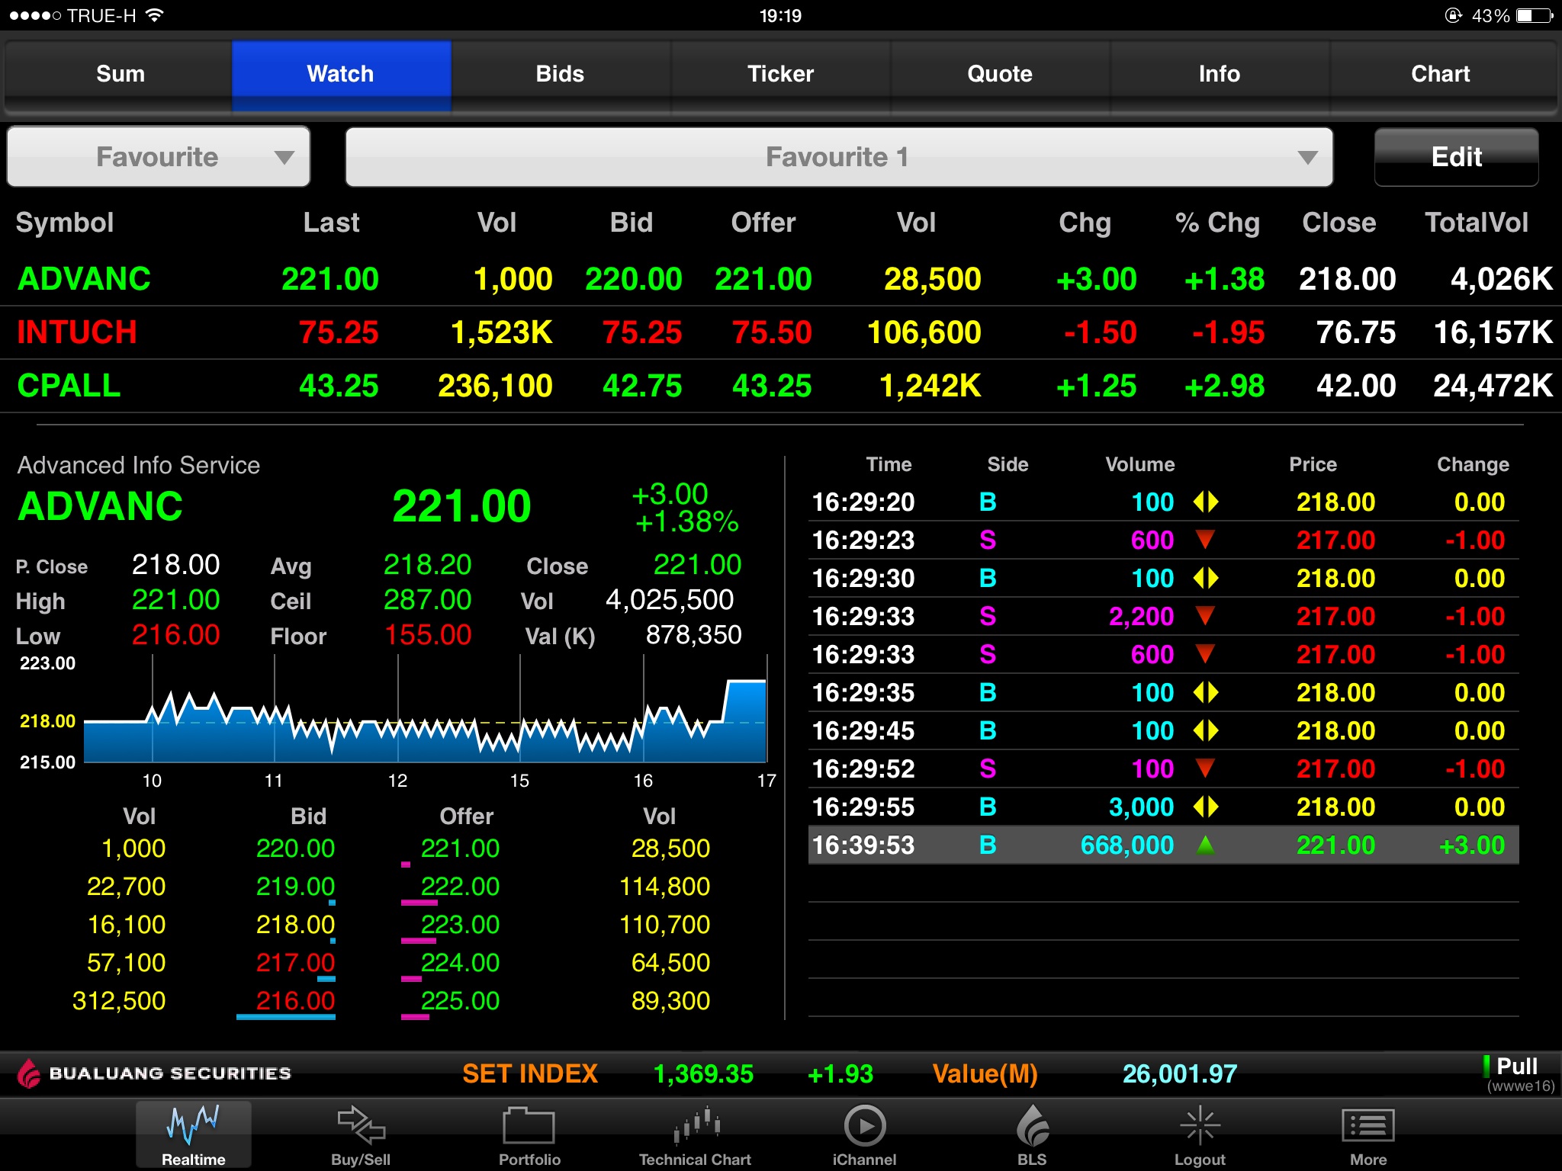Tap the Pull indicator button
The height and width of the screenshot is (1171, 1562).
click(x=1516, y=1073)
